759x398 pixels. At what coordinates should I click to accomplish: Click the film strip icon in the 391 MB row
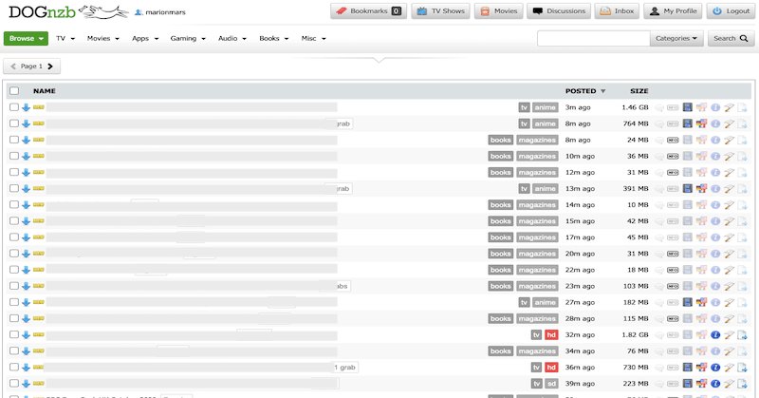pyautogui.click(x=687, y=189)
